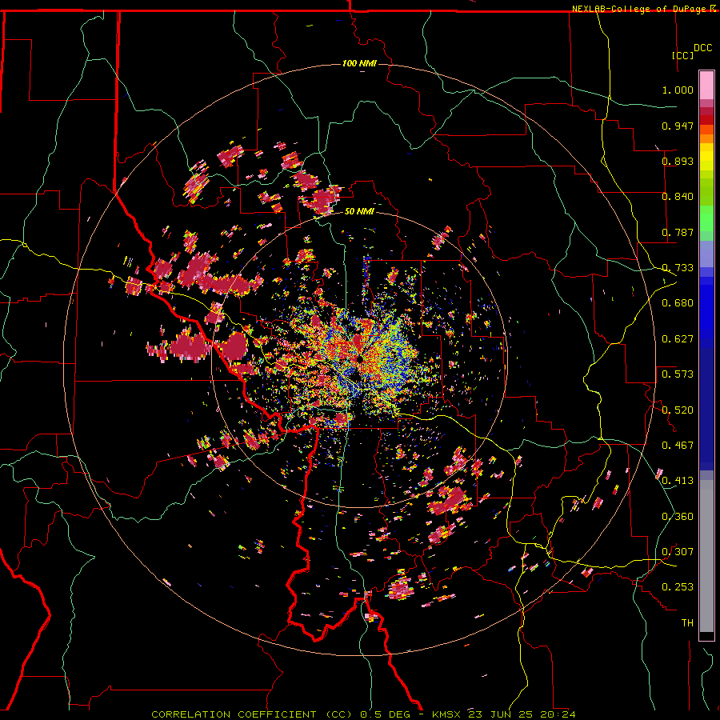Click the 0.573 scale value

tap(678, 374)
